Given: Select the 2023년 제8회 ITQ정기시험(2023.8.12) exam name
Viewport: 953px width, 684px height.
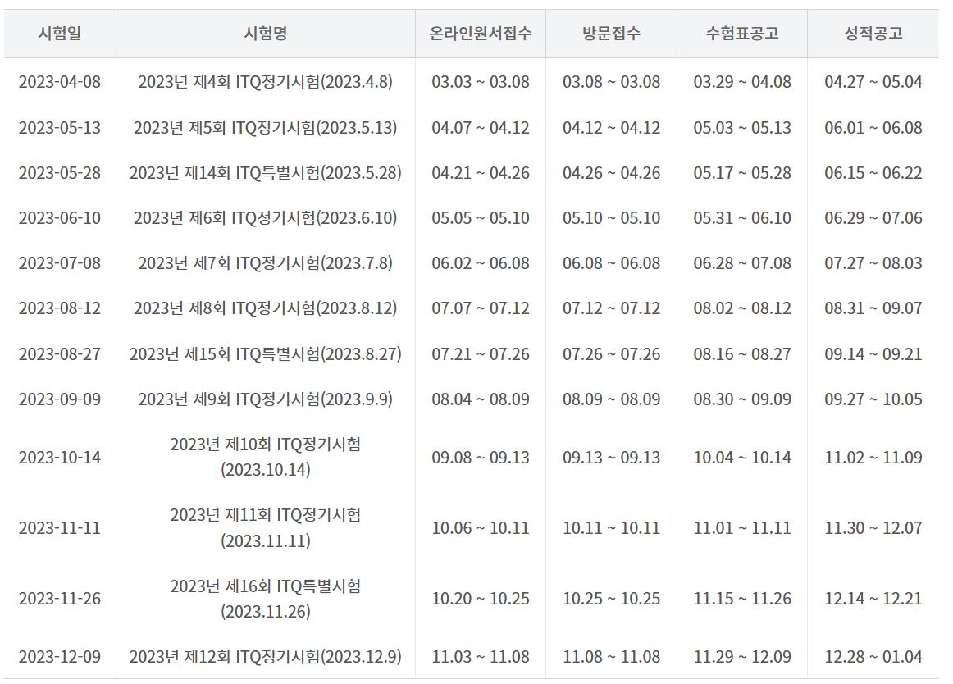Looking at the screenshot, I should [265, 308].
